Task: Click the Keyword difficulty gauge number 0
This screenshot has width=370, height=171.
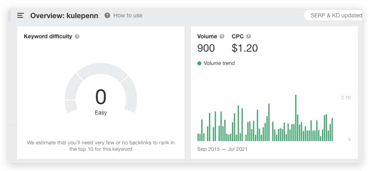Action: [x=101, y=97]
